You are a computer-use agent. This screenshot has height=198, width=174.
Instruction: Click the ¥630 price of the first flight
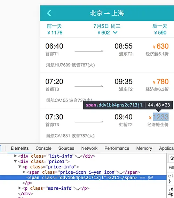click(161, 46)
